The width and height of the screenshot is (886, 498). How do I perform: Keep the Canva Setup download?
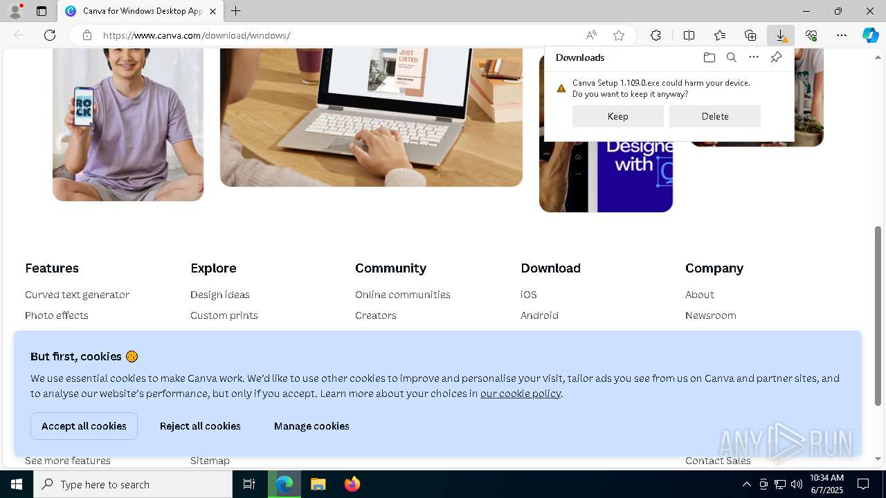click(x=617, y=116)
